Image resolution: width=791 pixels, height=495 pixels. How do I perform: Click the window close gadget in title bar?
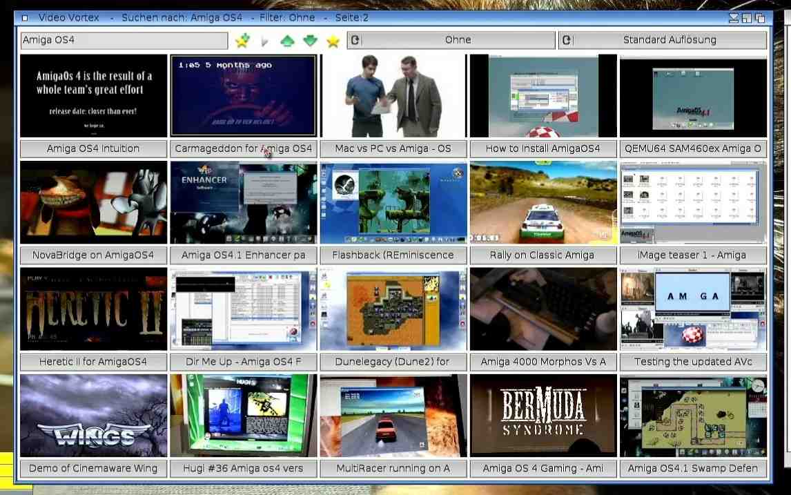(25, 17)
